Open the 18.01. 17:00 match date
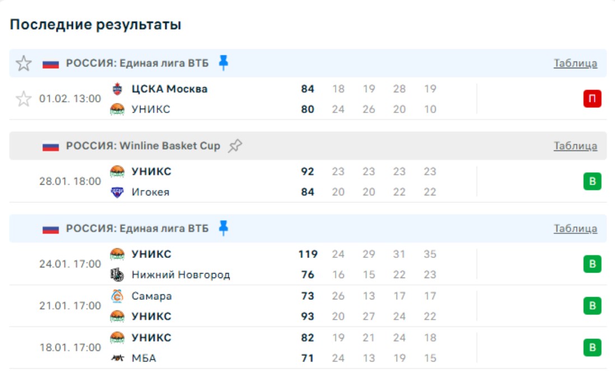 [x=70, y=347]
